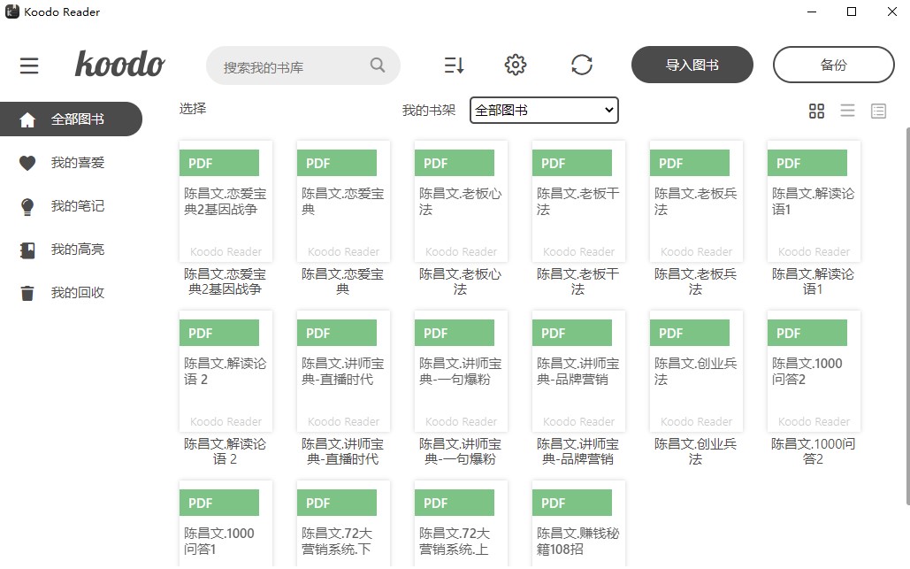This screenshot has height=569, width=910.
Task: Switch to list view icon
Action: (x=847, y=111)
